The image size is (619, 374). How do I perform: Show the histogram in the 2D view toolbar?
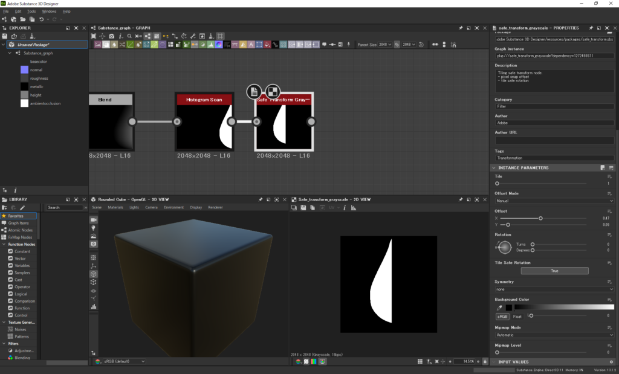click(354, 207)
